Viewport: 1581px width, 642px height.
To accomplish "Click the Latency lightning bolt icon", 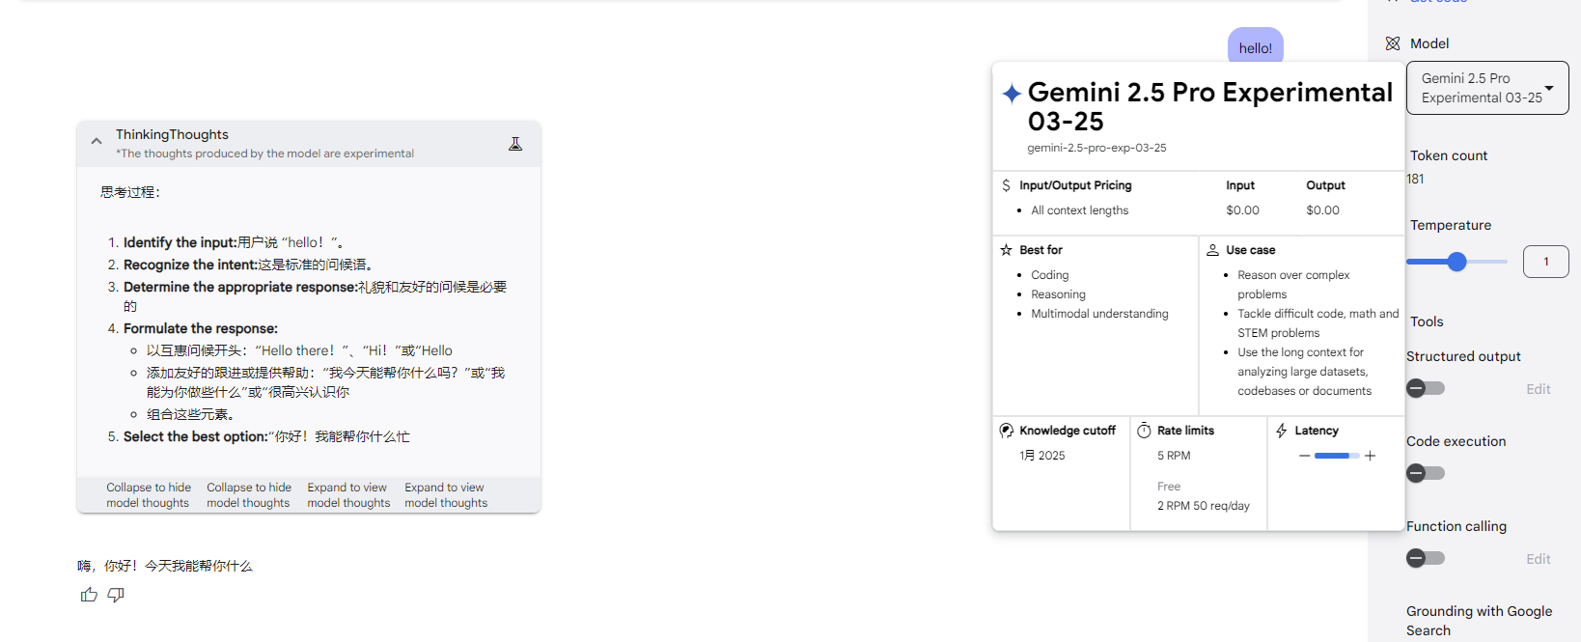I will coord(1281,431).
